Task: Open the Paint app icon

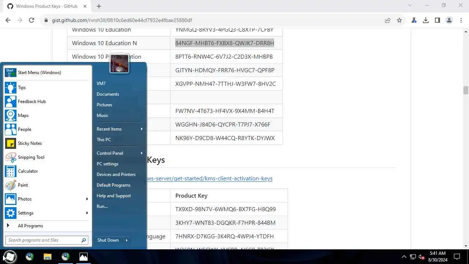Action: coord(11,185)
